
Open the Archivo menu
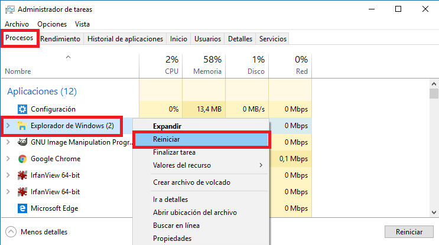pos(17,24)
